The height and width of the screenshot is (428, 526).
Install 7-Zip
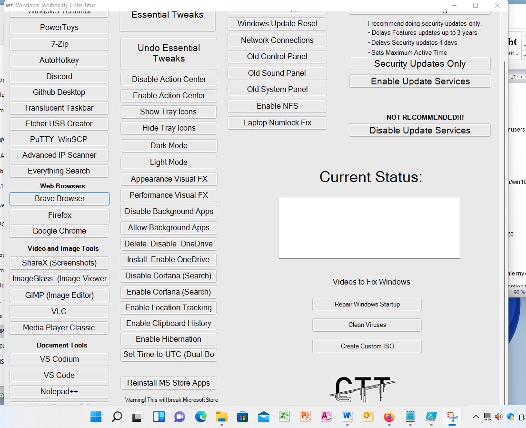pyautogui.click(x=59, y=44)
